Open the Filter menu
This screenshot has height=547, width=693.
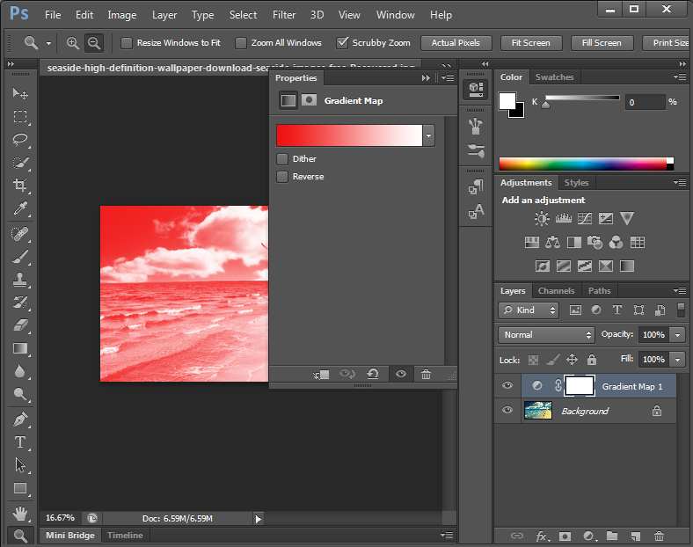pos(284,15)
